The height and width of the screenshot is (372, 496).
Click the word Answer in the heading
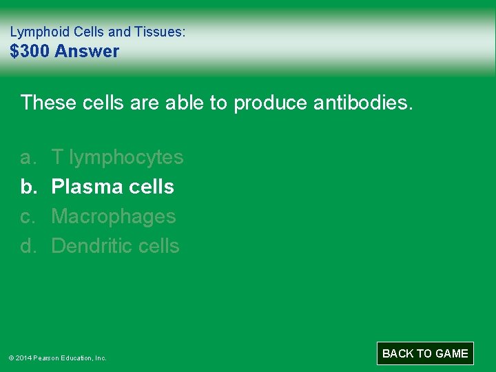pyautogui.click(x=89, y=51)
